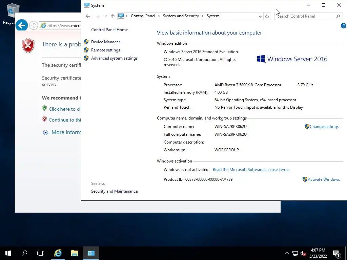This screenshot has height=260, width=347.
Task: Click Internet Explorer back button
Action: 22,25
